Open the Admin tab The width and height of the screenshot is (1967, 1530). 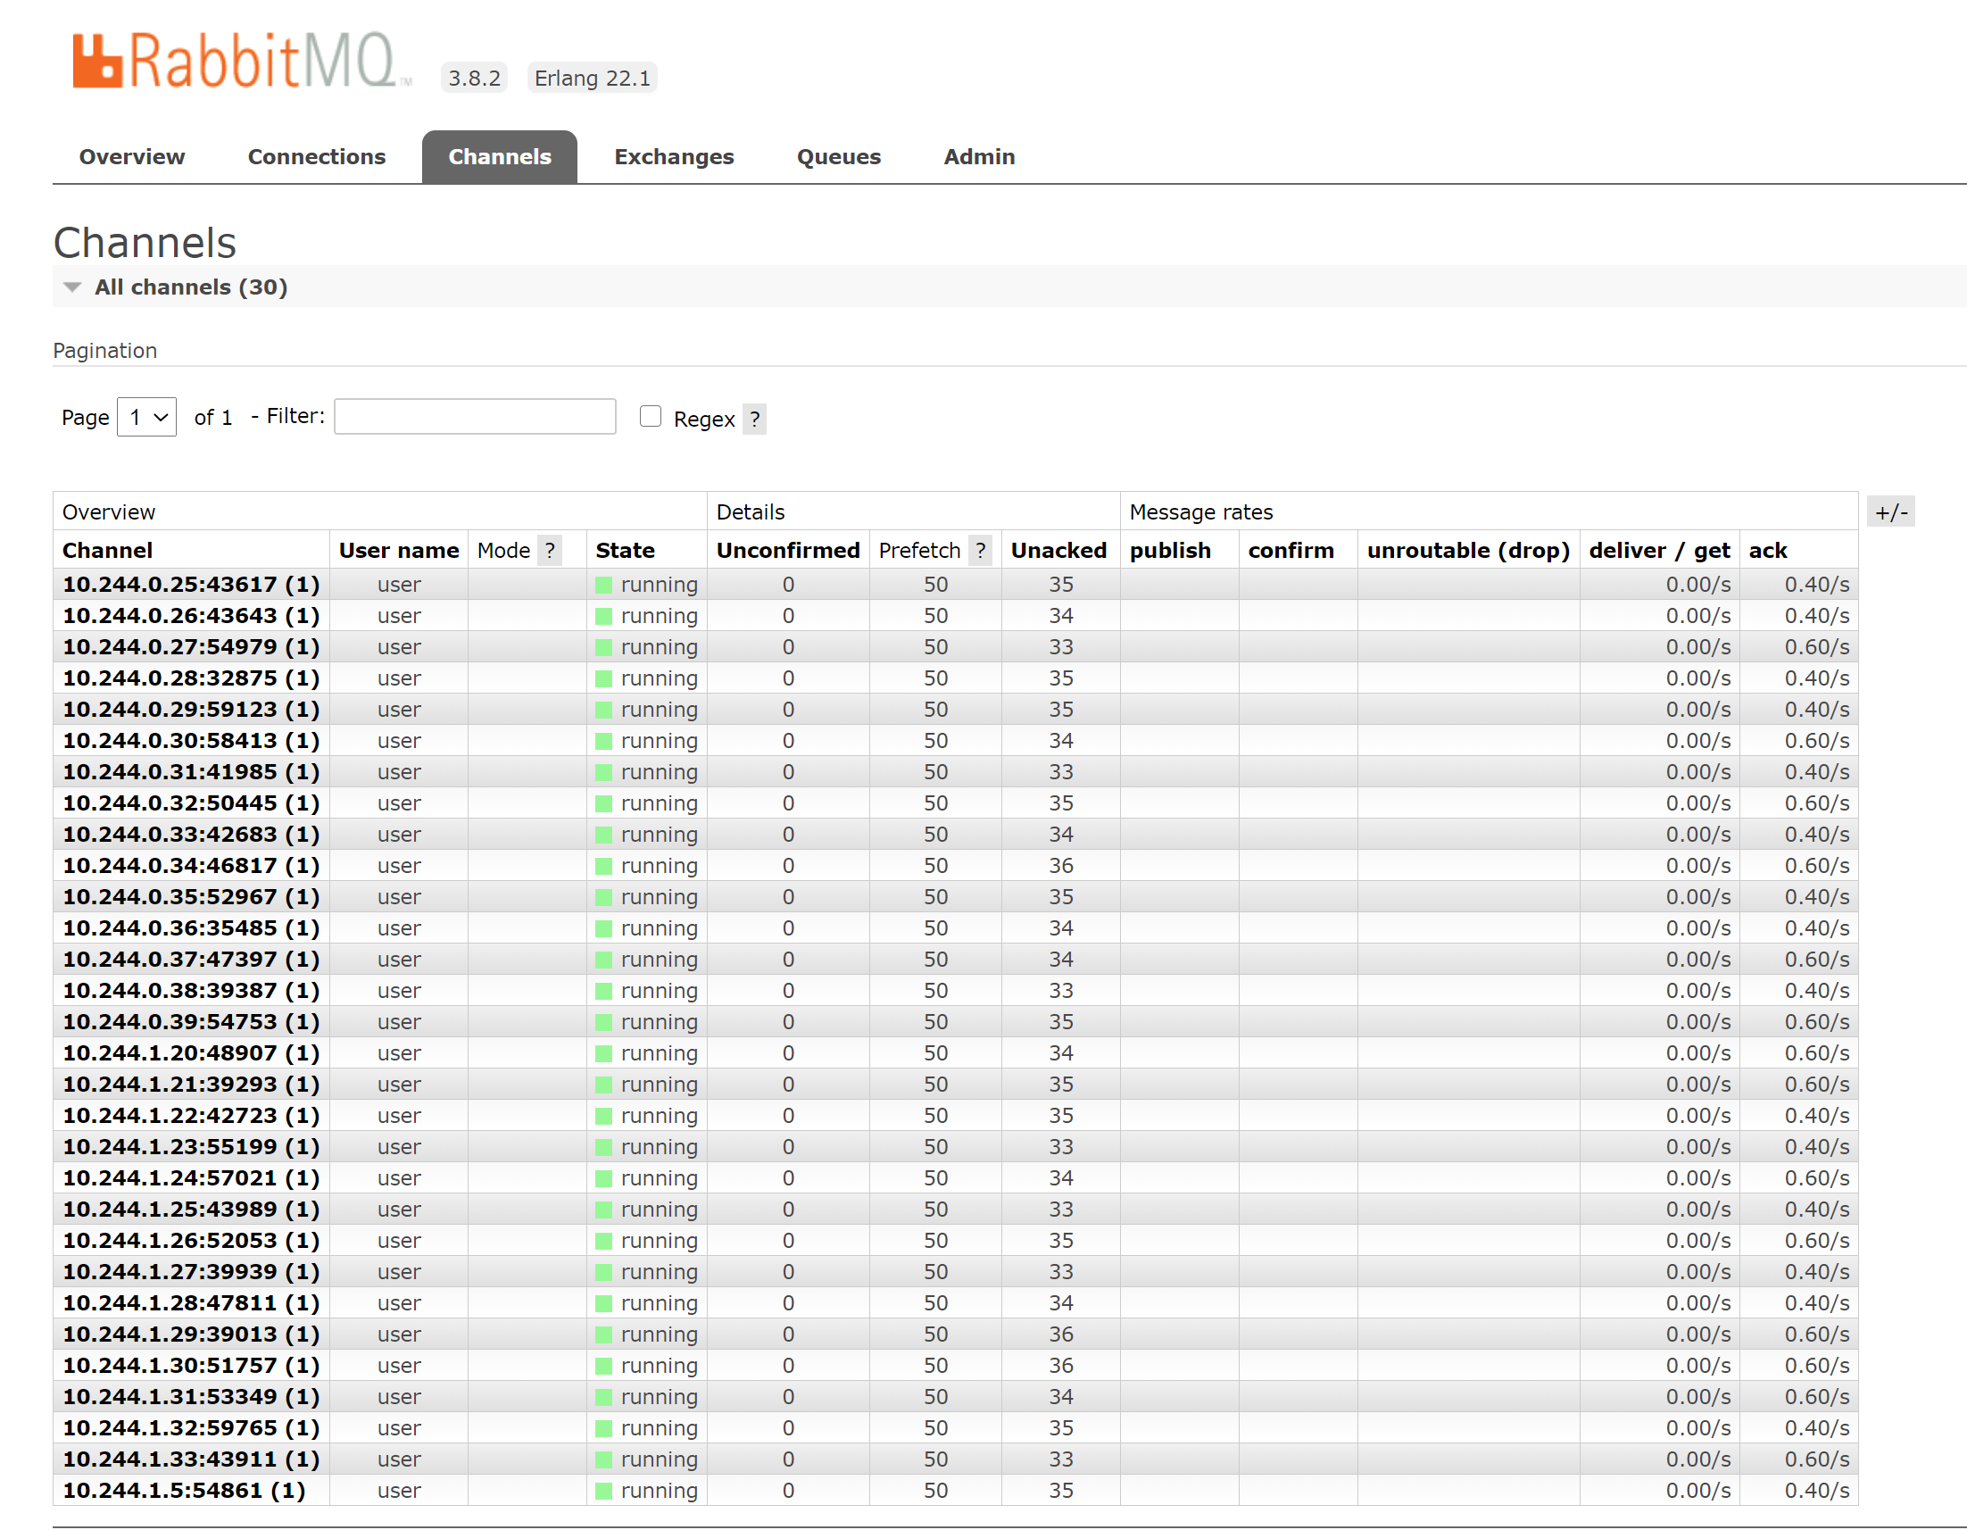(979, 157)
